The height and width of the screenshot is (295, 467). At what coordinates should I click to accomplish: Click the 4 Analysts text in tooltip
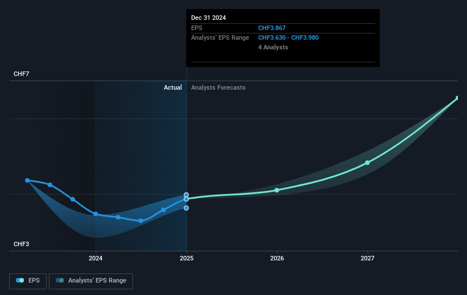click(x=273, y=47)
